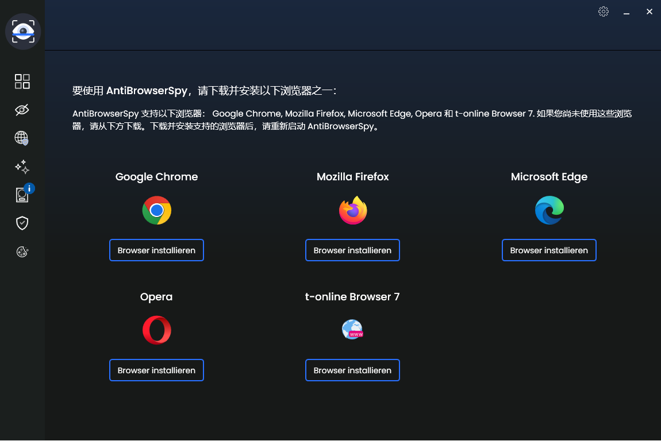Click the paragraph listing supported browsers
This screenshot has width=661, height=441.
[352, 120]
